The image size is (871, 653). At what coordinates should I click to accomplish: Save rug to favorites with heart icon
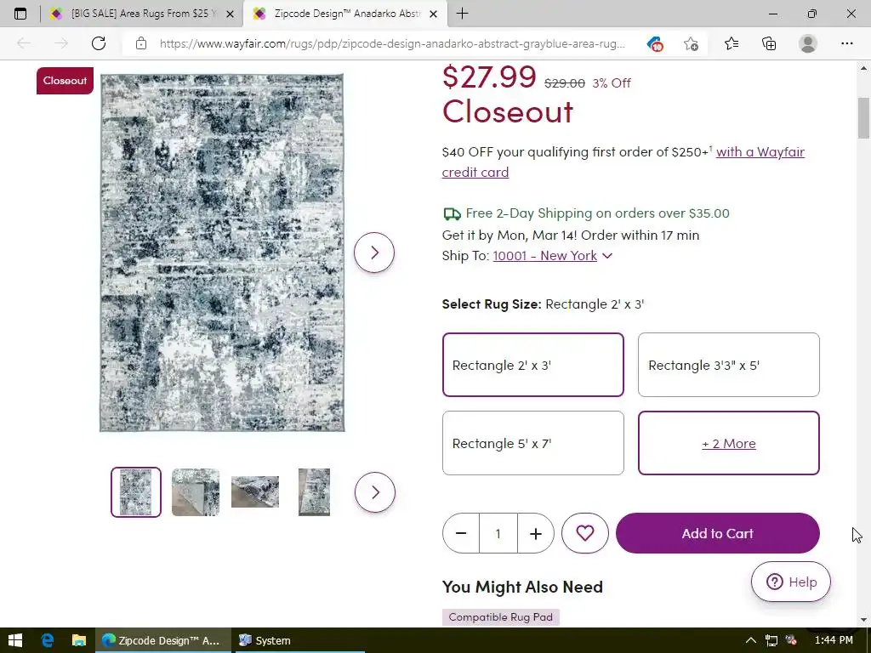(x=585, y=533)
